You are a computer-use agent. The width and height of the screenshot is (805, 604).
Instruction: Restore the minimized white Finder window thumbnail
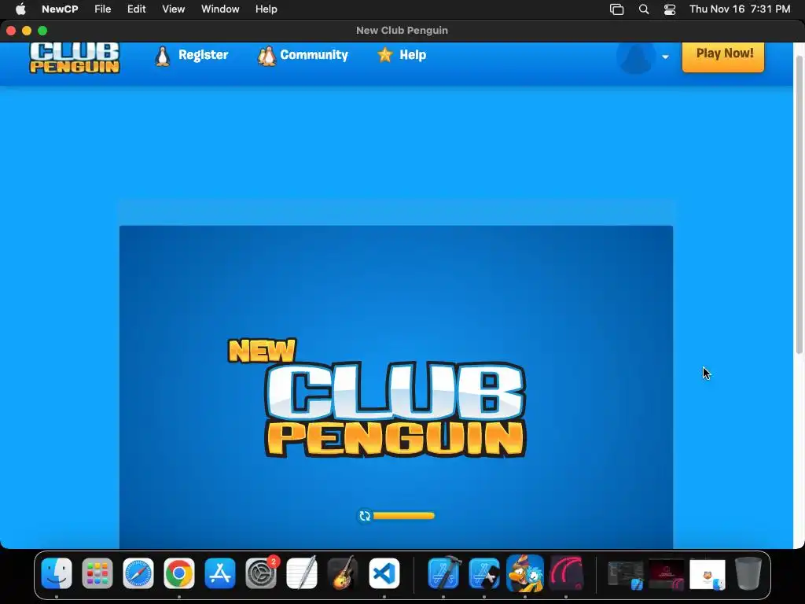[708, 574]
